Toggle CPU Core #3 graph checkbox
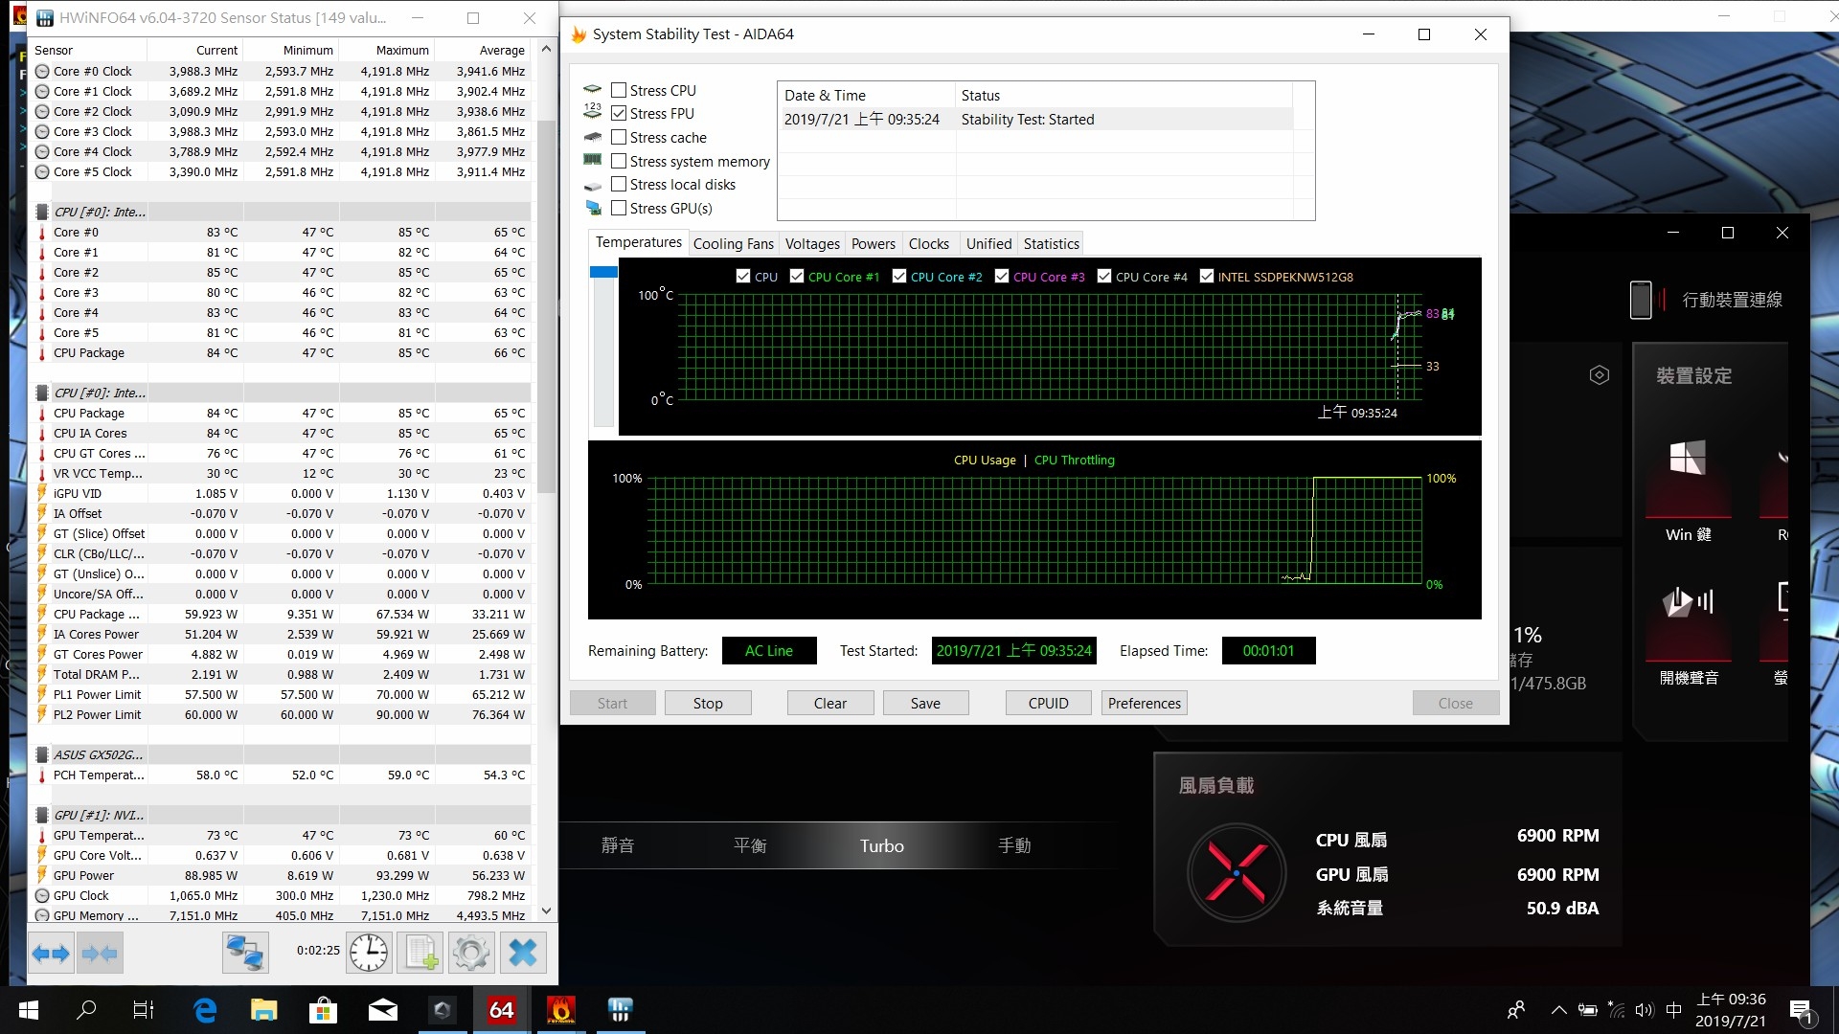Image resolution: width=1839 pixels, height=1034 pixels. point(1002,276)
